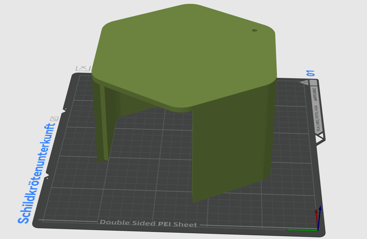Click the triangle hot-surface warning mark on the plate
This screenshot has height=239, width=367.
(304, 82)
